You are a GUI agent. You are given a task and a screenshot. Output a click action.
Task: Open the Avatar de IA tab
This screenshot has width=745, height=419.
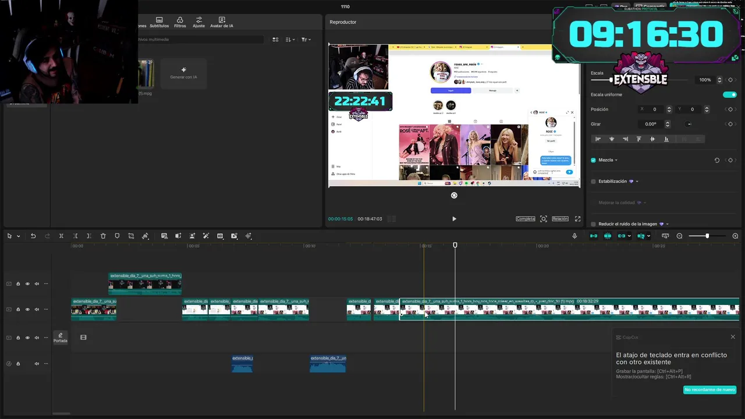pyautogui.click(x=222, y=23)
